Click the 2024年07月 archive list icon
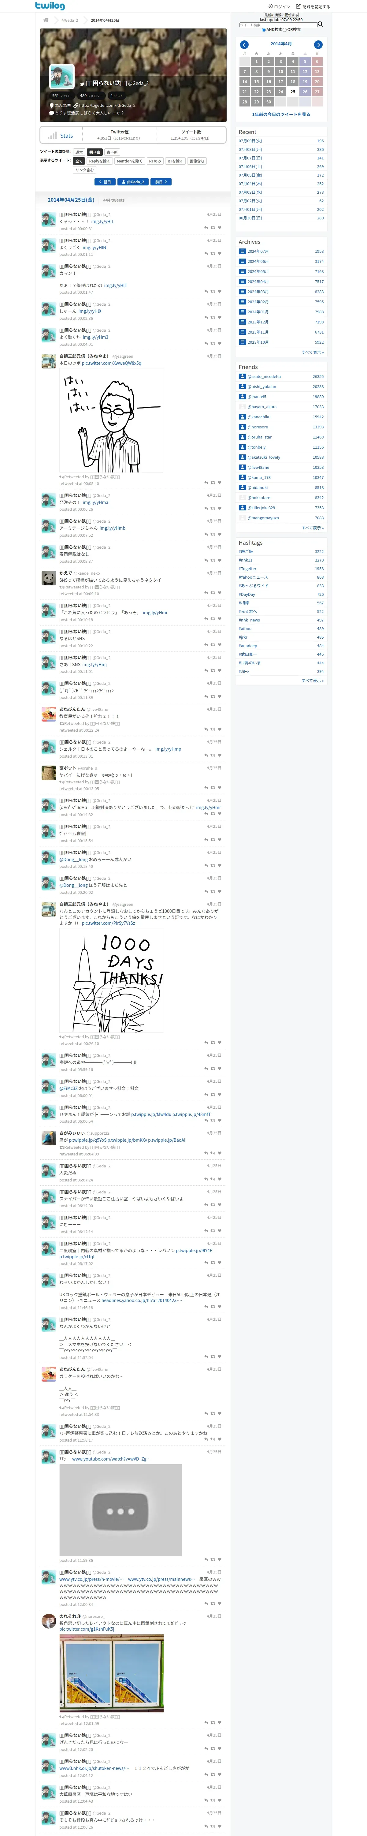Viewport: 367px width, 1836px height. (x=242, y=251)
